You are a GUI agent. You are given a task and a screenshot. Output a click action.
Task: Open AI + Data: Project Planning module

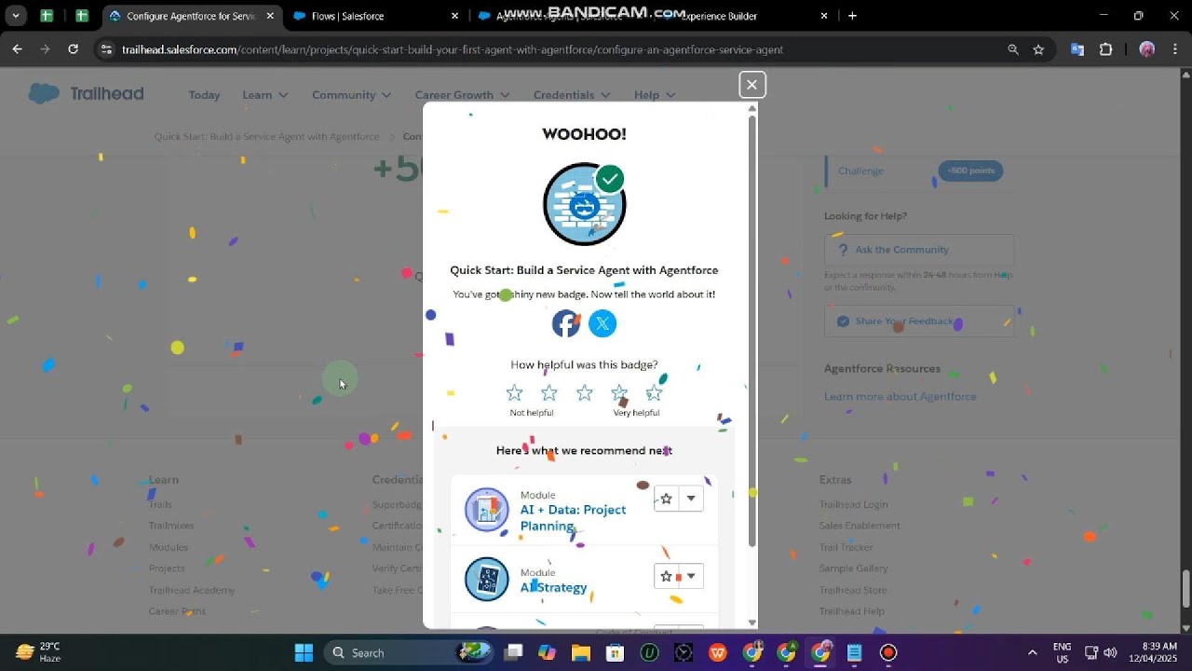click(573, 517)
